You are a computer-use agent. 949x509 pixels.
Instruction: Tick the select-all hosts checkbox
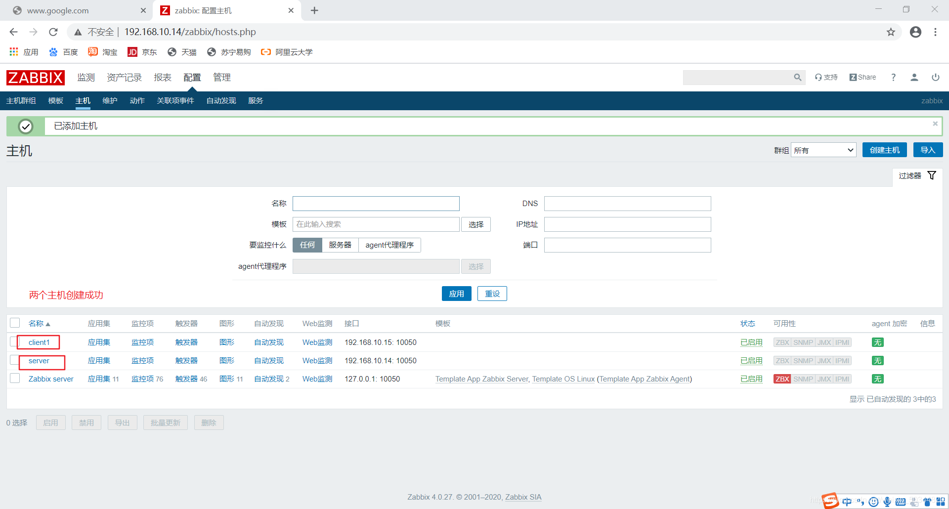[15, 323]
